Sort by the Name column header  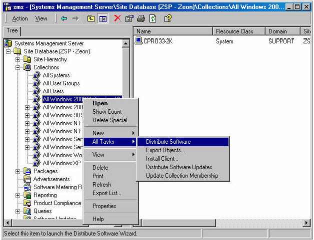click(173, 31)
